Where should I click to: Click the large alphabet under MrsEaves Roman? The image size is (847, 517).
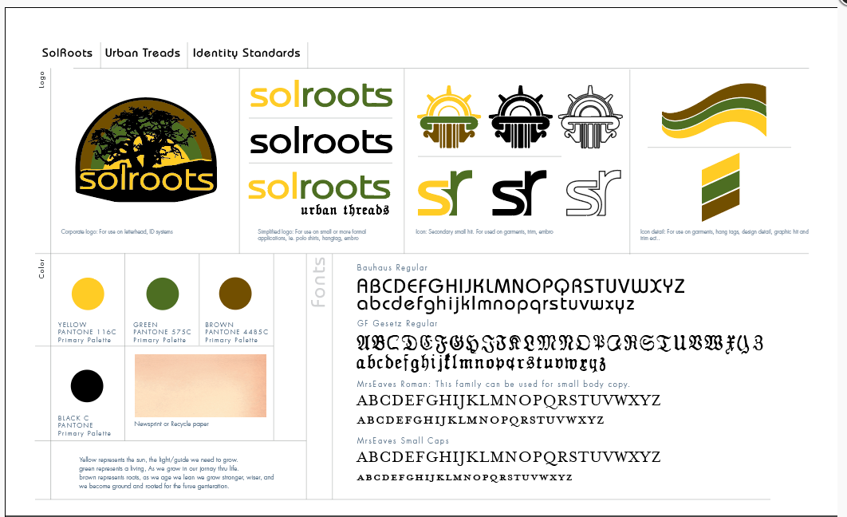pyautogui.click(x=508, y=401)
